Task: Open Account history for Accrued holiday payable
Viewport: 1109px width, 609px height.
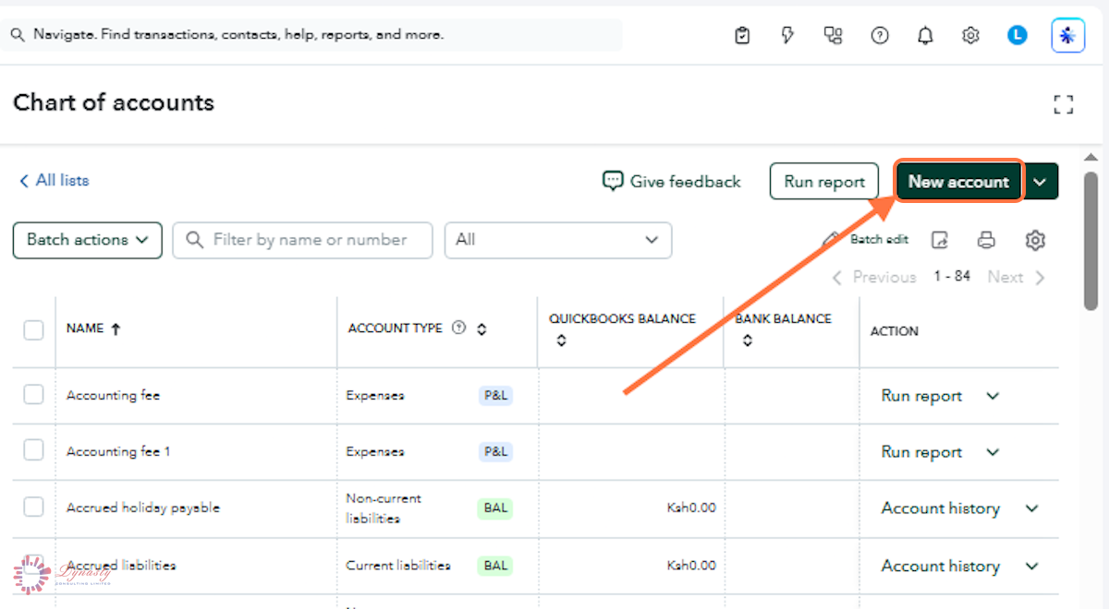Action: click(941, 508)
